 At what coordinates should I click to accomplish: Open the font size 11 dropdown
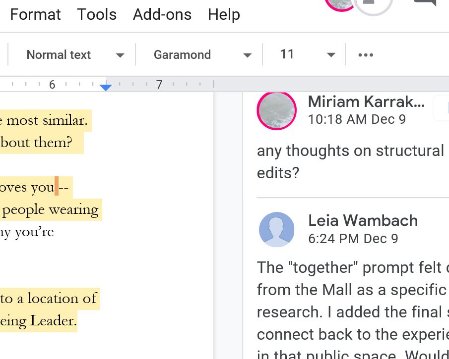pos(307,55)
